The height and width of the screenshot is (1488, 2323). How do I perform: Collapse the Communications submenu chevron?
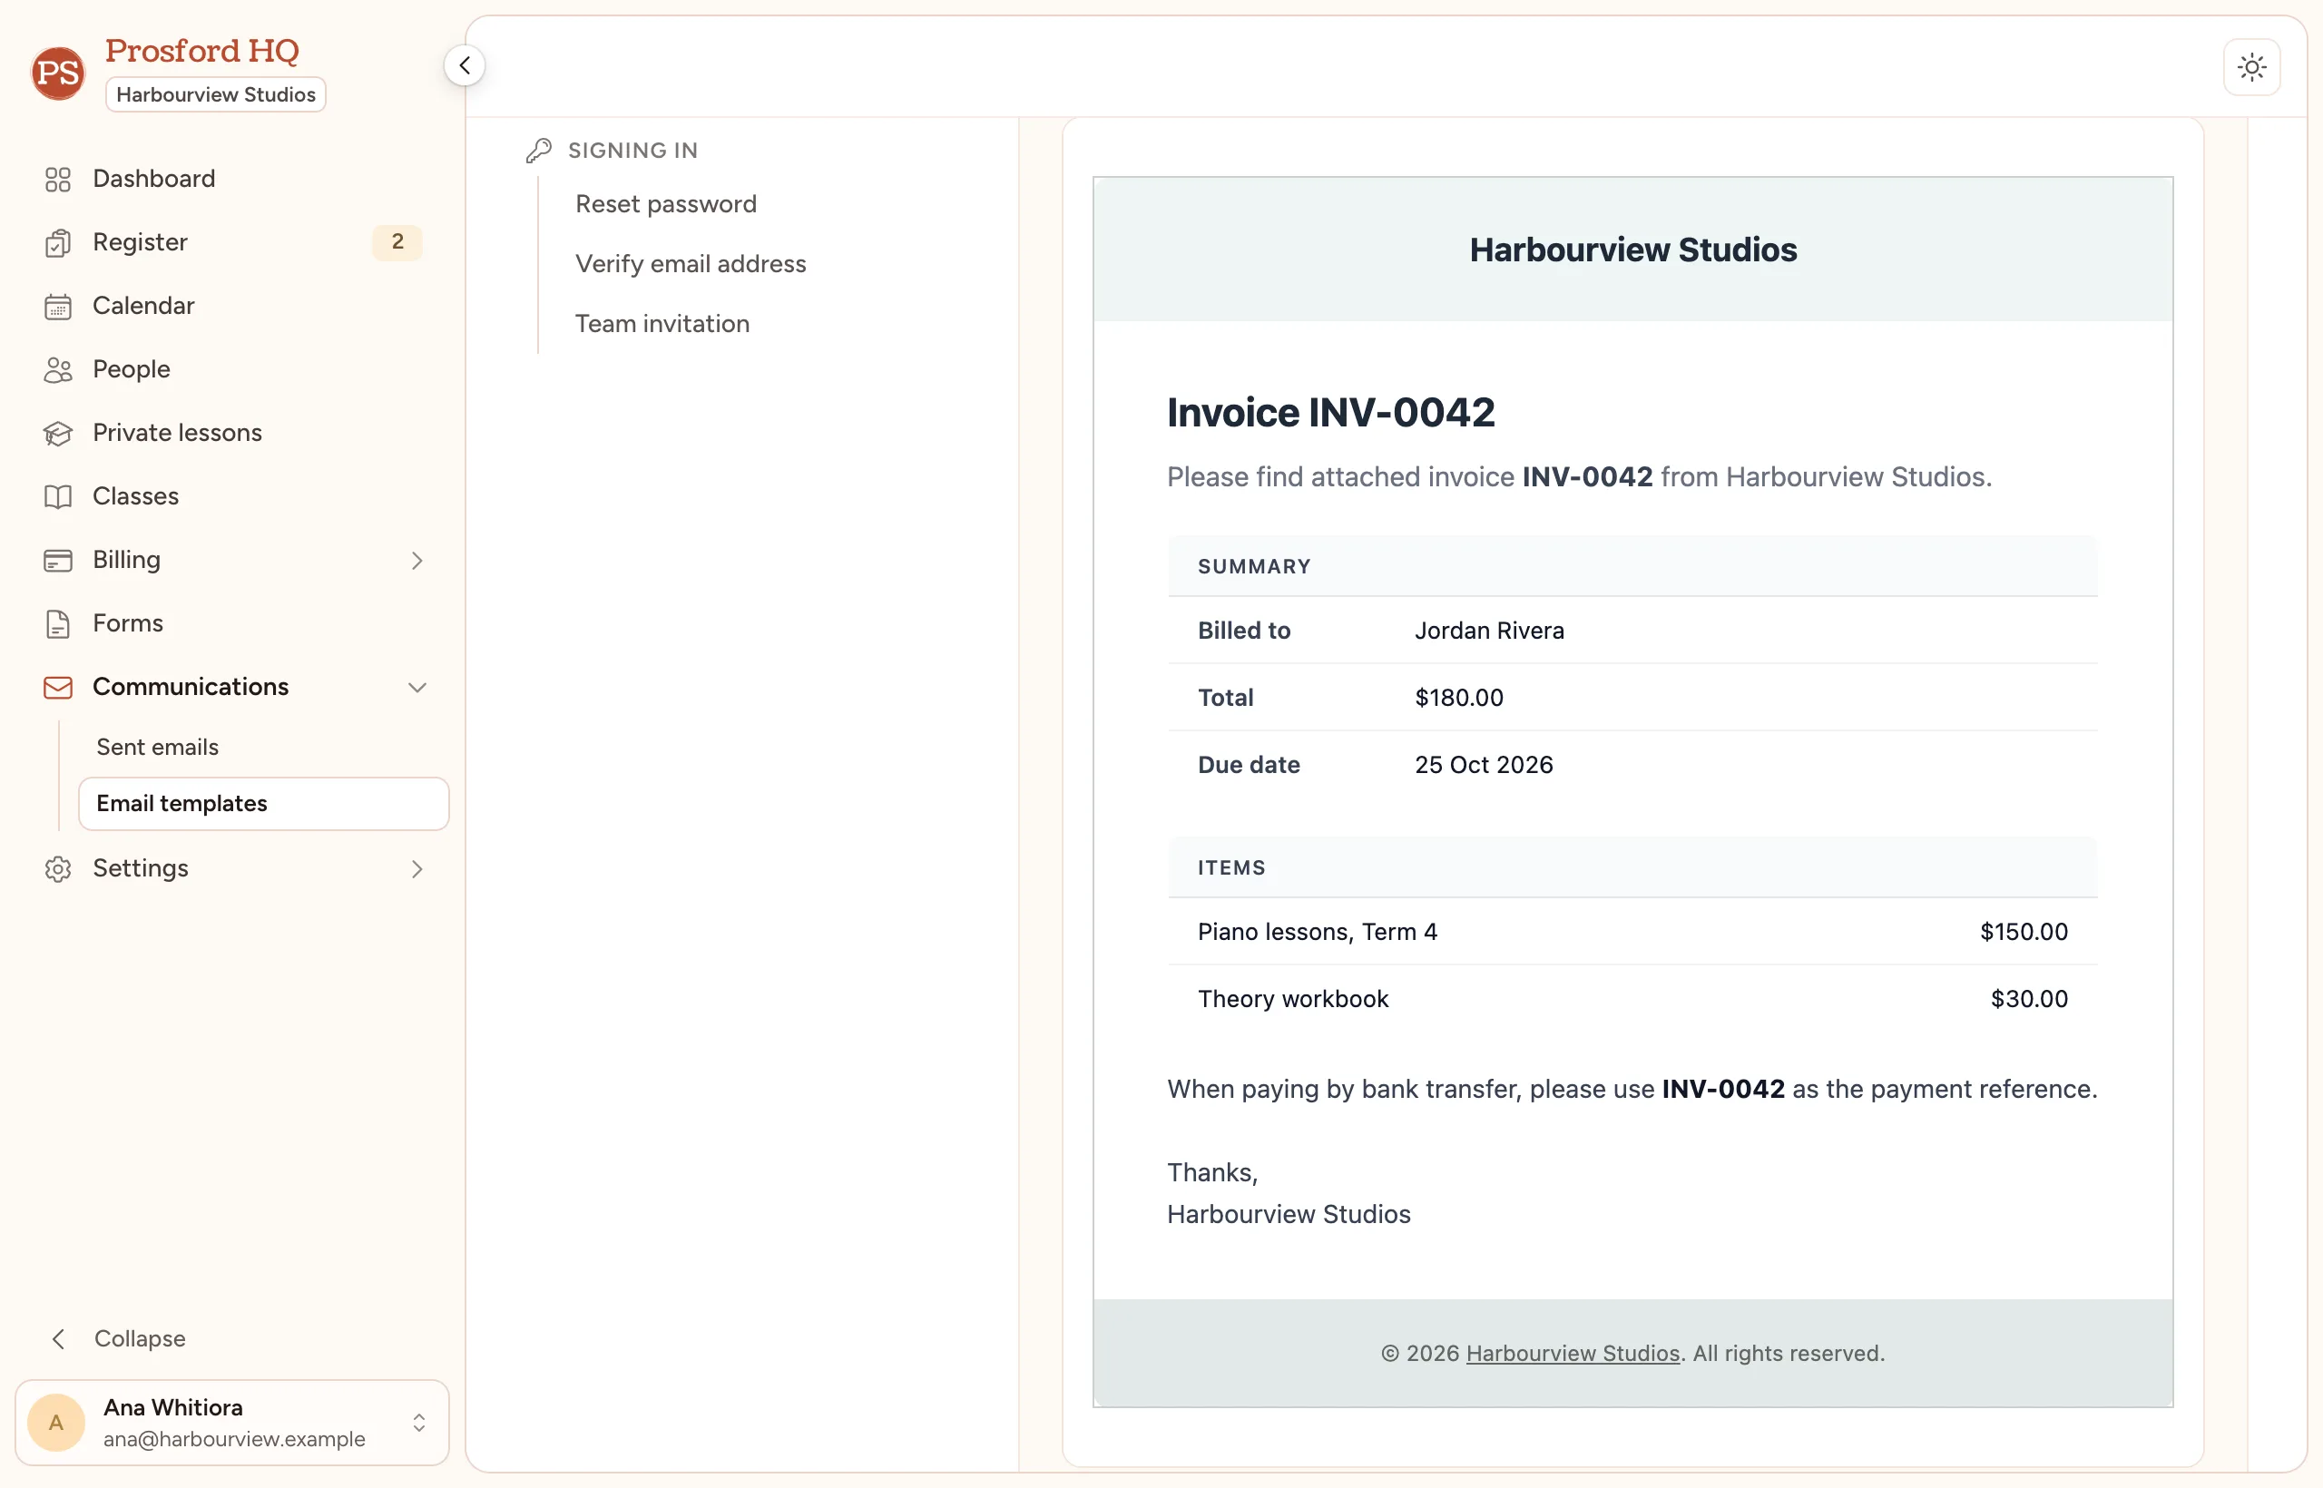[x=417, y=687]
